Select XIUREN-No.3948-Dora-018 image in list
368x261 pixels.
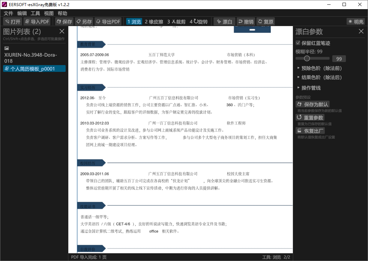coord(34,58)
